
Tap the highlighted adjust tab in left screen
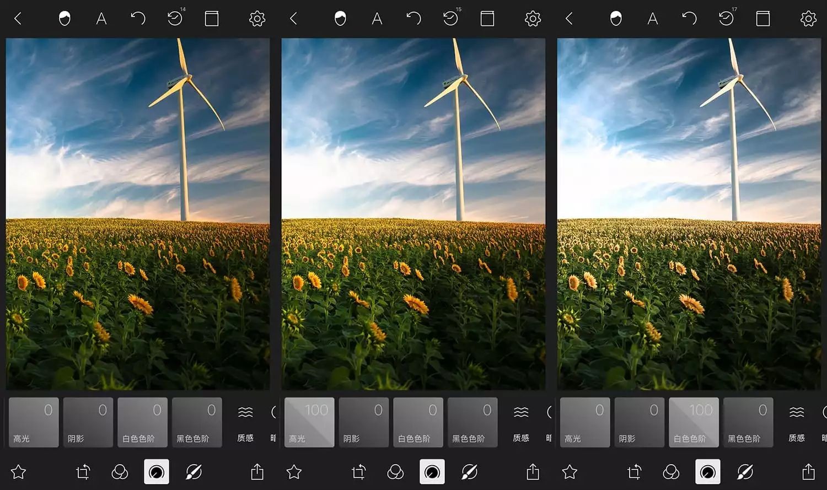[x=157, y=472]
